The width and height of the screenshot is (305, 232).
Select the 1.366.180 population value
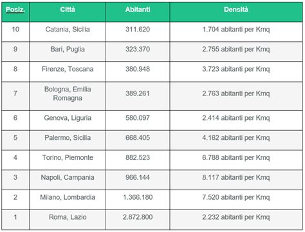coord(138,197)
